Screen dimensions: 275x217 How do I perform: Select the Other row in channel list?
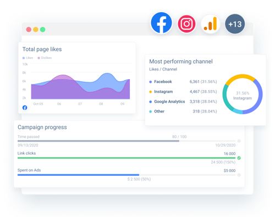point(183,112)
